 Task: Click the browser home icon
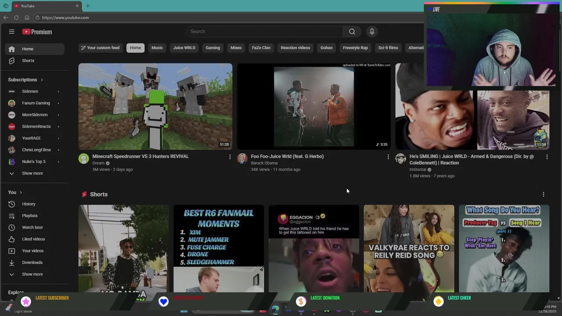pyautogui.click(x=27, y=18)
